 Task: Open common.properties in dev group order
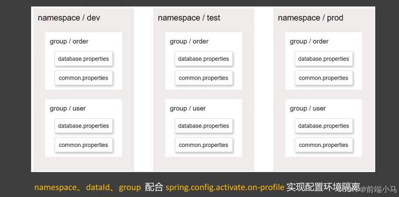[x=84, y=78]
